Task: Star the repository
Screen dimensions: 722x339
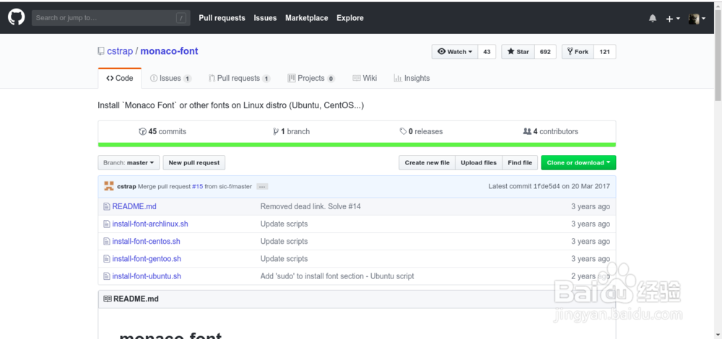Action: pos(518,51)
